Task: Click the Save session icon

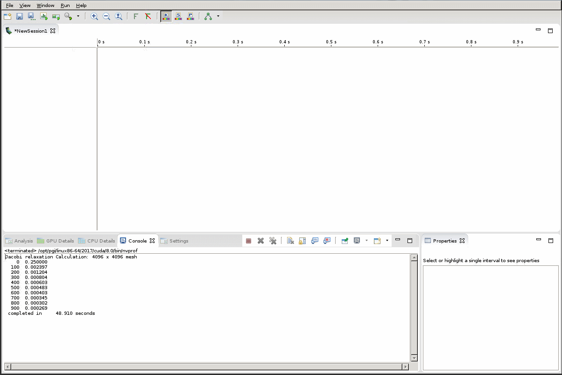Action: pyautogui.click(x=20, y=16)
